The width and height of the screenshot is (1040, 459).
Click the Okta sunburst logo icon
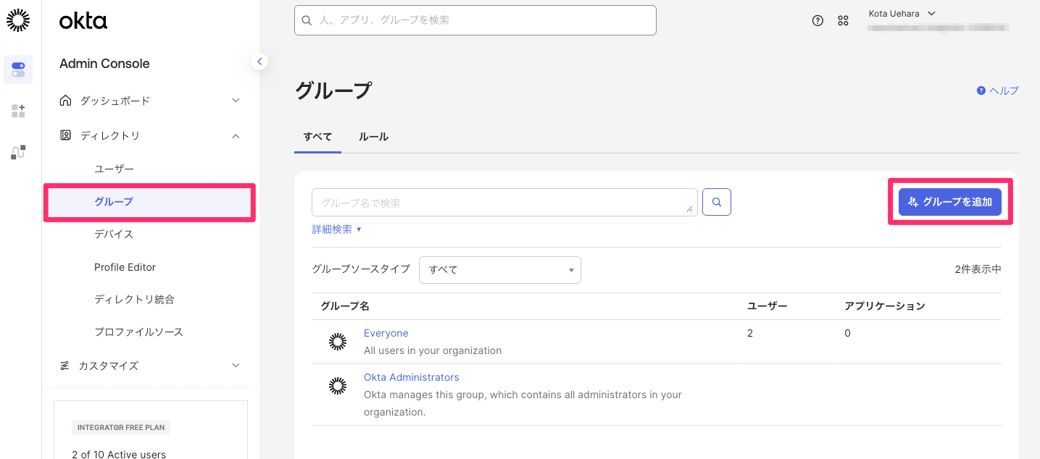click(18, 21)
